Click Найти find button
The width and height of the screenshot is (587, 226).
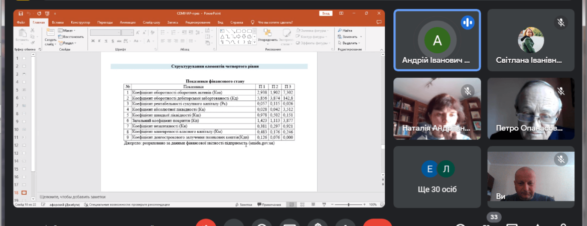coord(345,30)
